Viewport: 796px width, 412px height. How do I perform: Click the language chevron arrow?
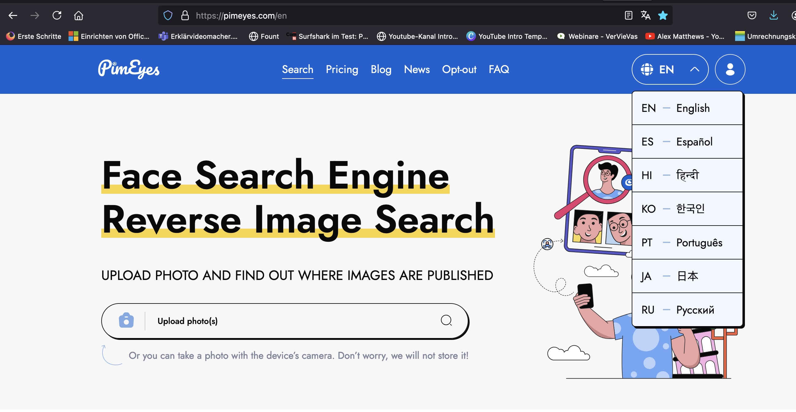tap(694, 69)
